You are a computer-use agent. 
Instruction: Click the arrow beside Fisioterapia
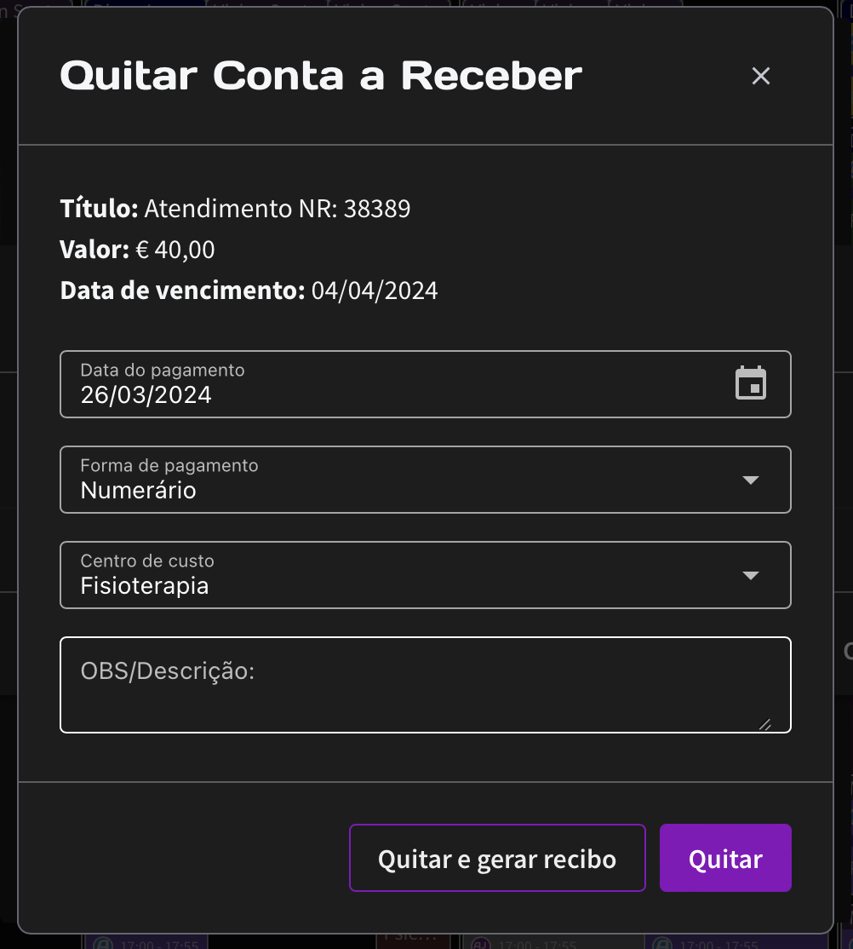point(751,576)
